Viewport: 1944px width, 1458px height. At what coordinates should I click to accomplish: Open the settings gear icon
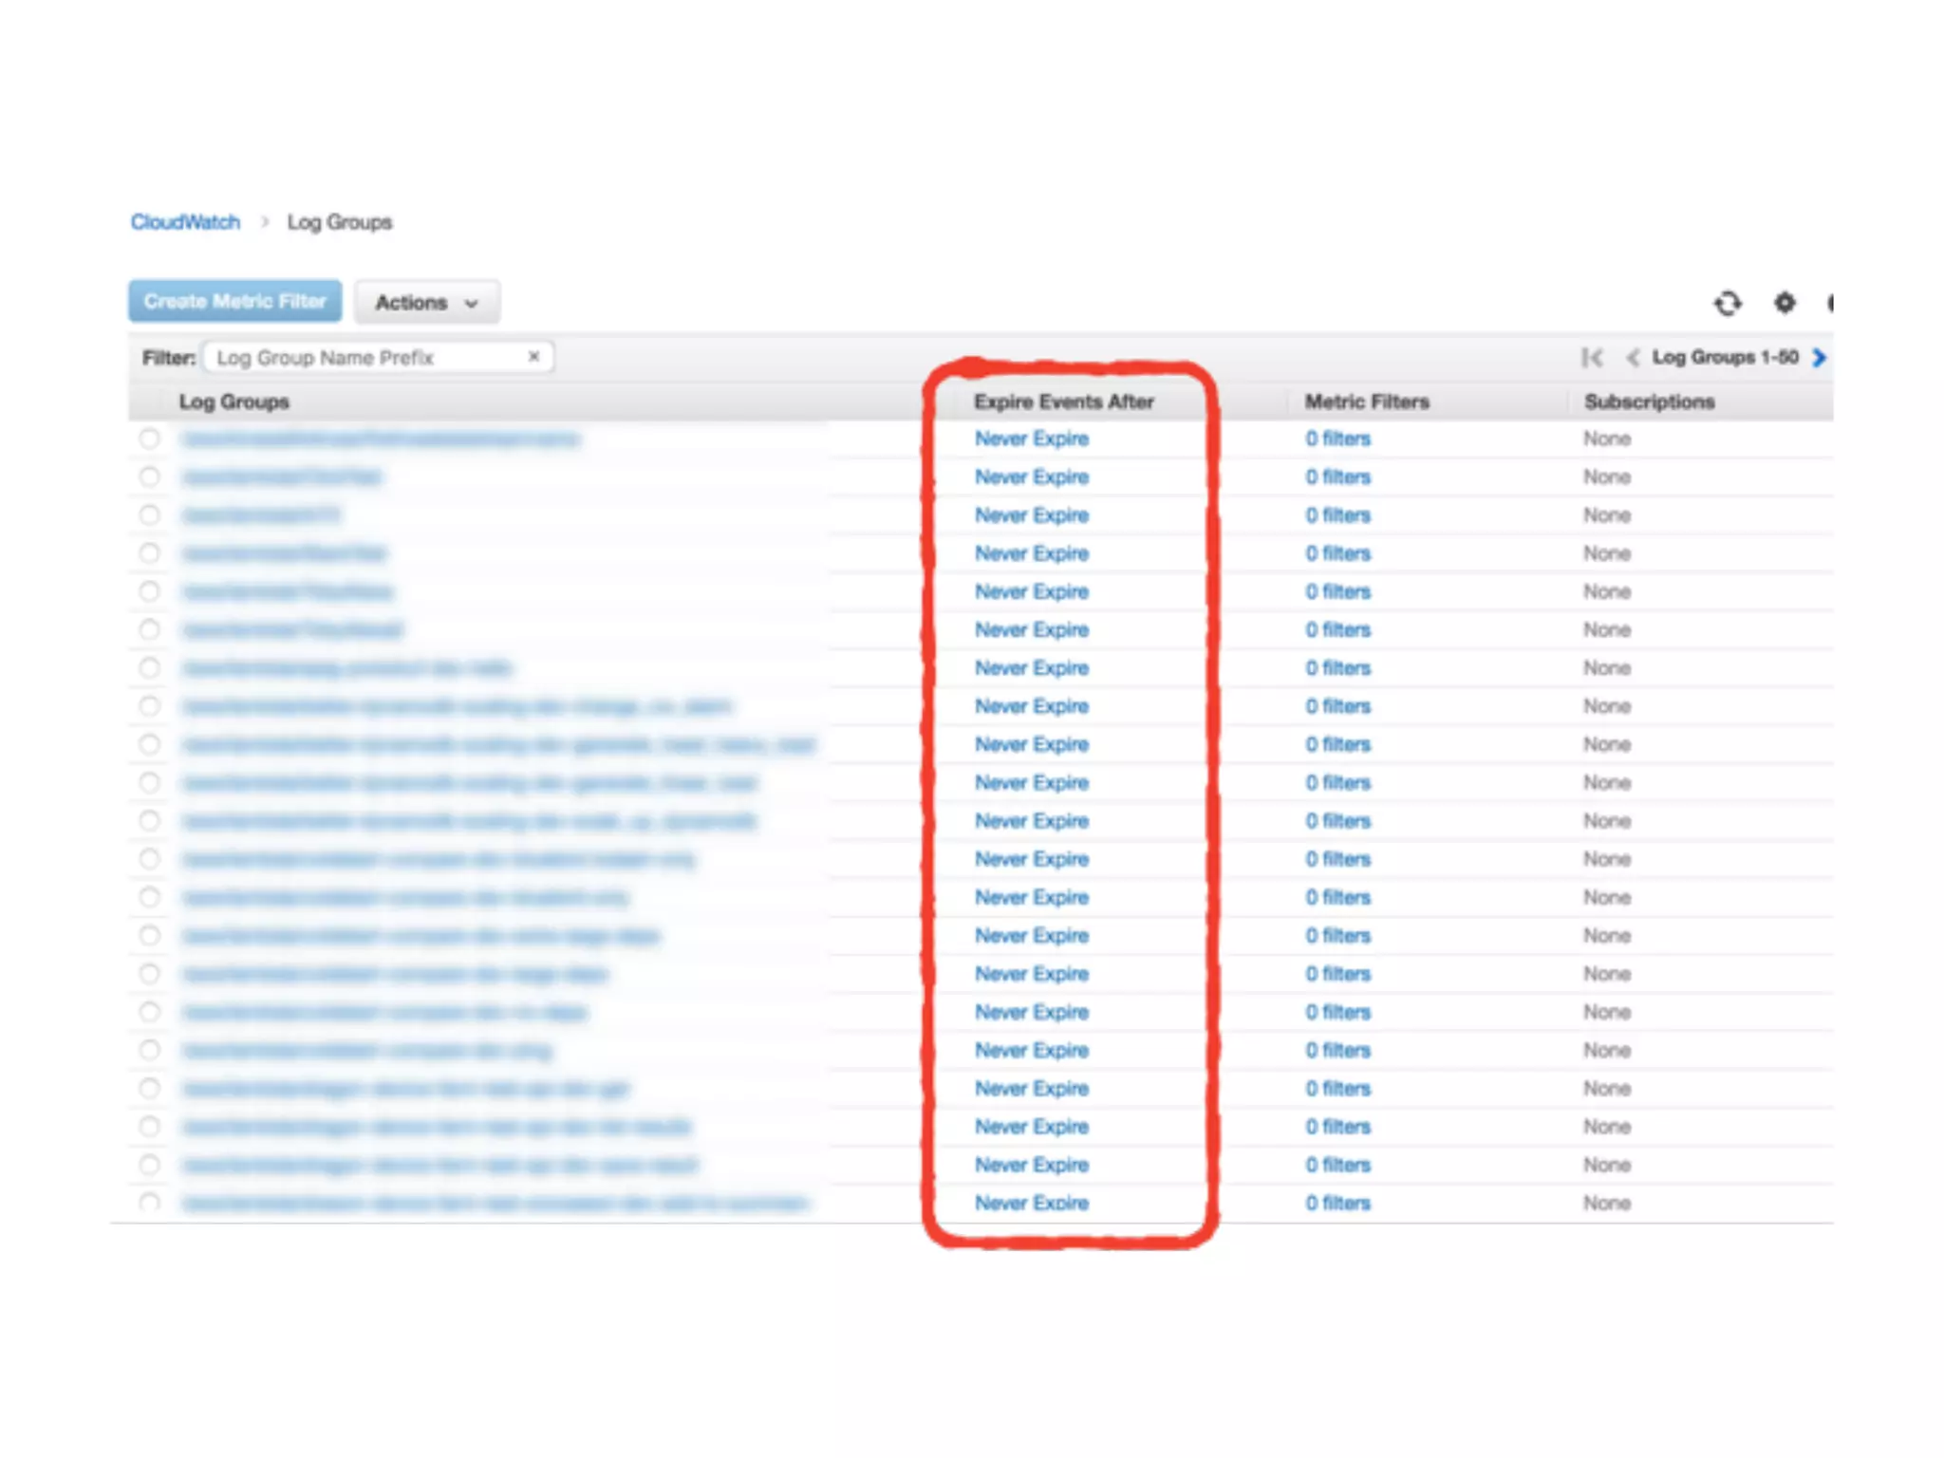coord(1785,303)
